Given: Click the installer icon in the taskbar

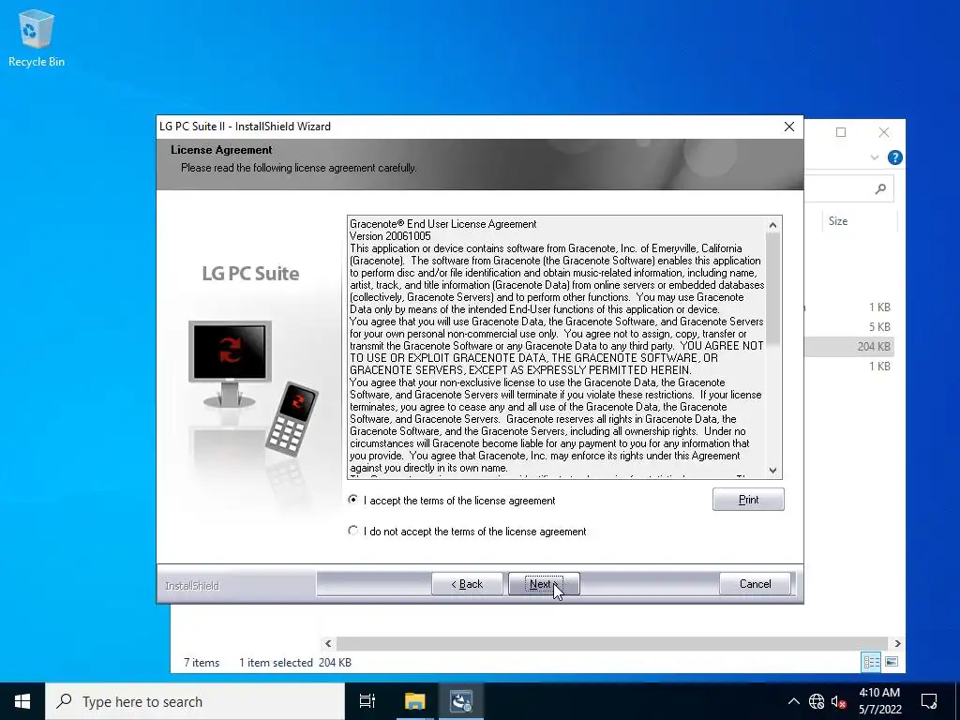Looking at the screenshot, I should click(460, 701).
